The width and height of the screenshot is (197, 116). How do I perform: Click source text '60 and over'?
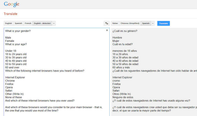[x=12, y=68]
